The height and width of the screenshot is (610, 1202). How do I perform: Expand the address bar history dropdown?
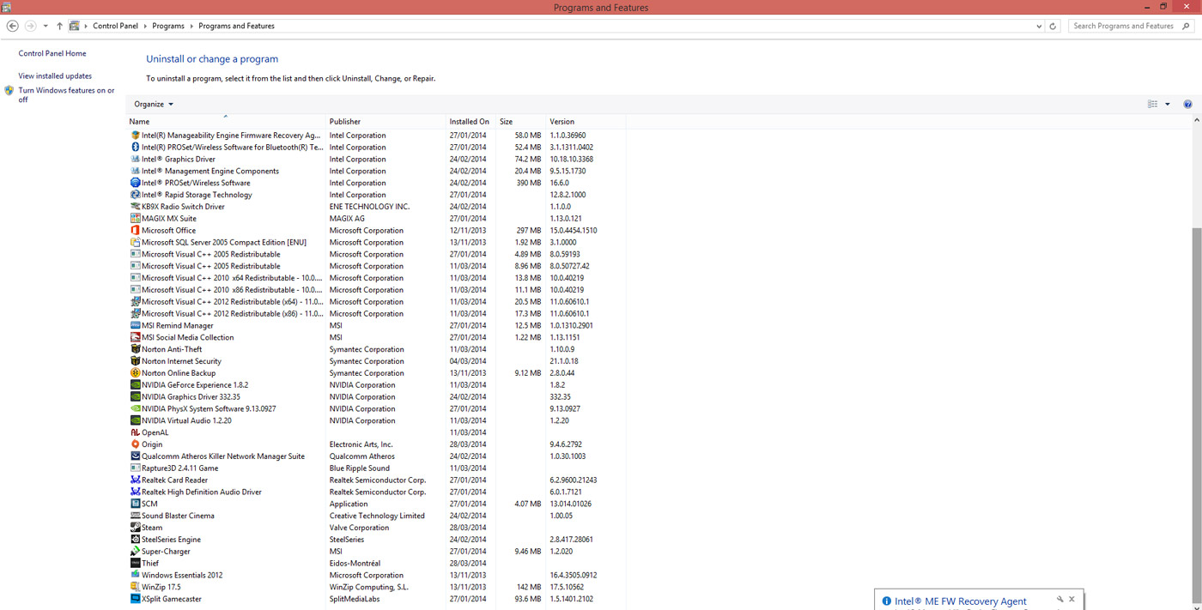1040,26
